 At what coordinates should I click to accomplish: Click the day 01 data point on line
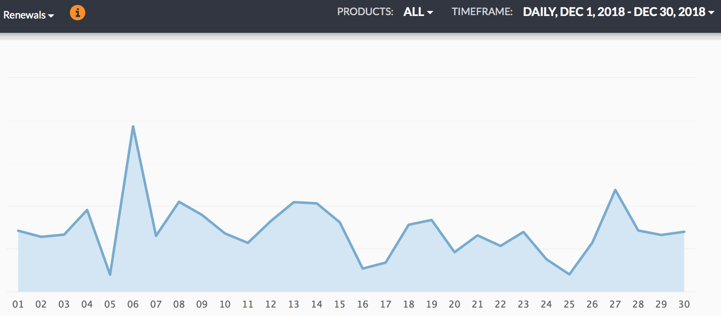pos(18,231)
